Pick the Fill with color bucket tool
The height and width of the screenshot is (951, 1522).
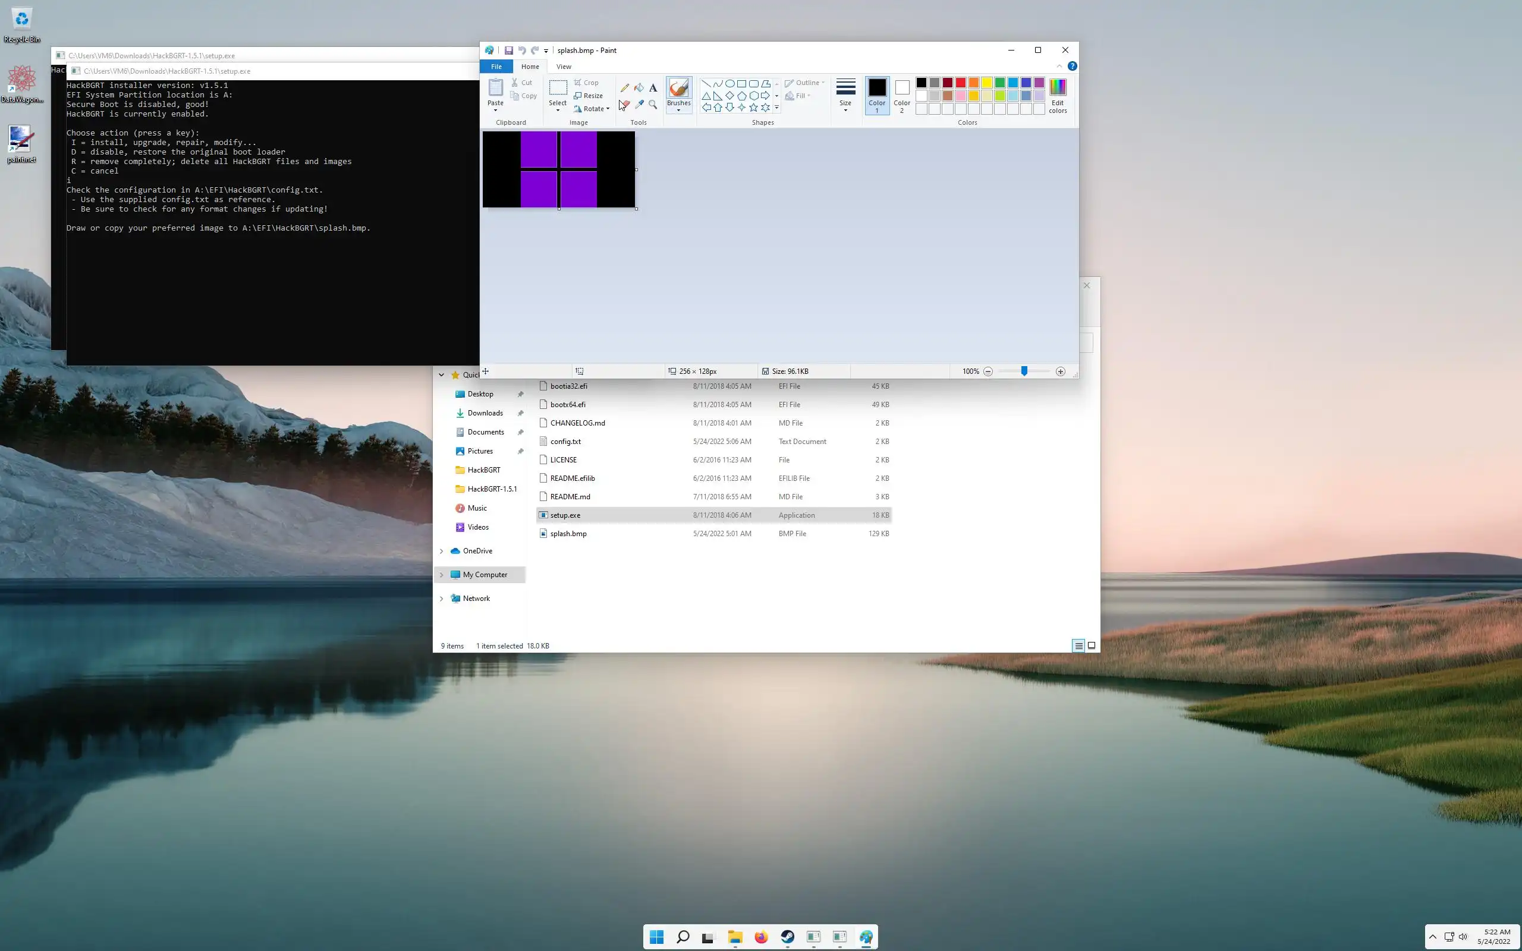click(639, 88)
